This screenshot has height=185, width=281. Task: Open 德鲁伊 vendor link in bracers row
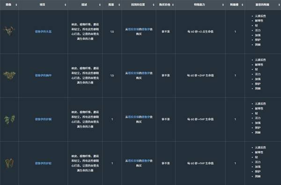[x=146, y=117]
